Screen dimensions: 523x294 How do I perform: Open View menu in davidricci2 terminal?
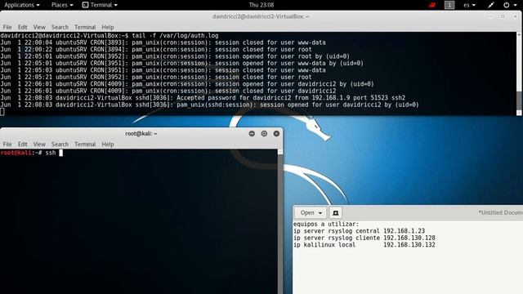tap(39, 27)
